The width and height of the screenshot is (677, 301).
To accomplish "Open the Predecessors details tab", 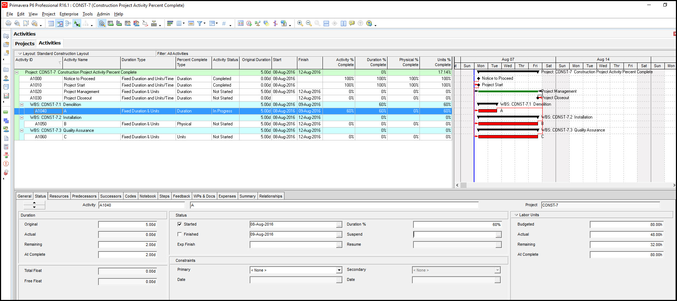I will [x=84, y=196].
